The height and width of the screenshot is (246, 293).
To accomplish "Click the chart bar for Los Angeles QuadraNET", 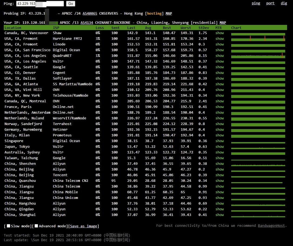I will click(x=258, y=57).
